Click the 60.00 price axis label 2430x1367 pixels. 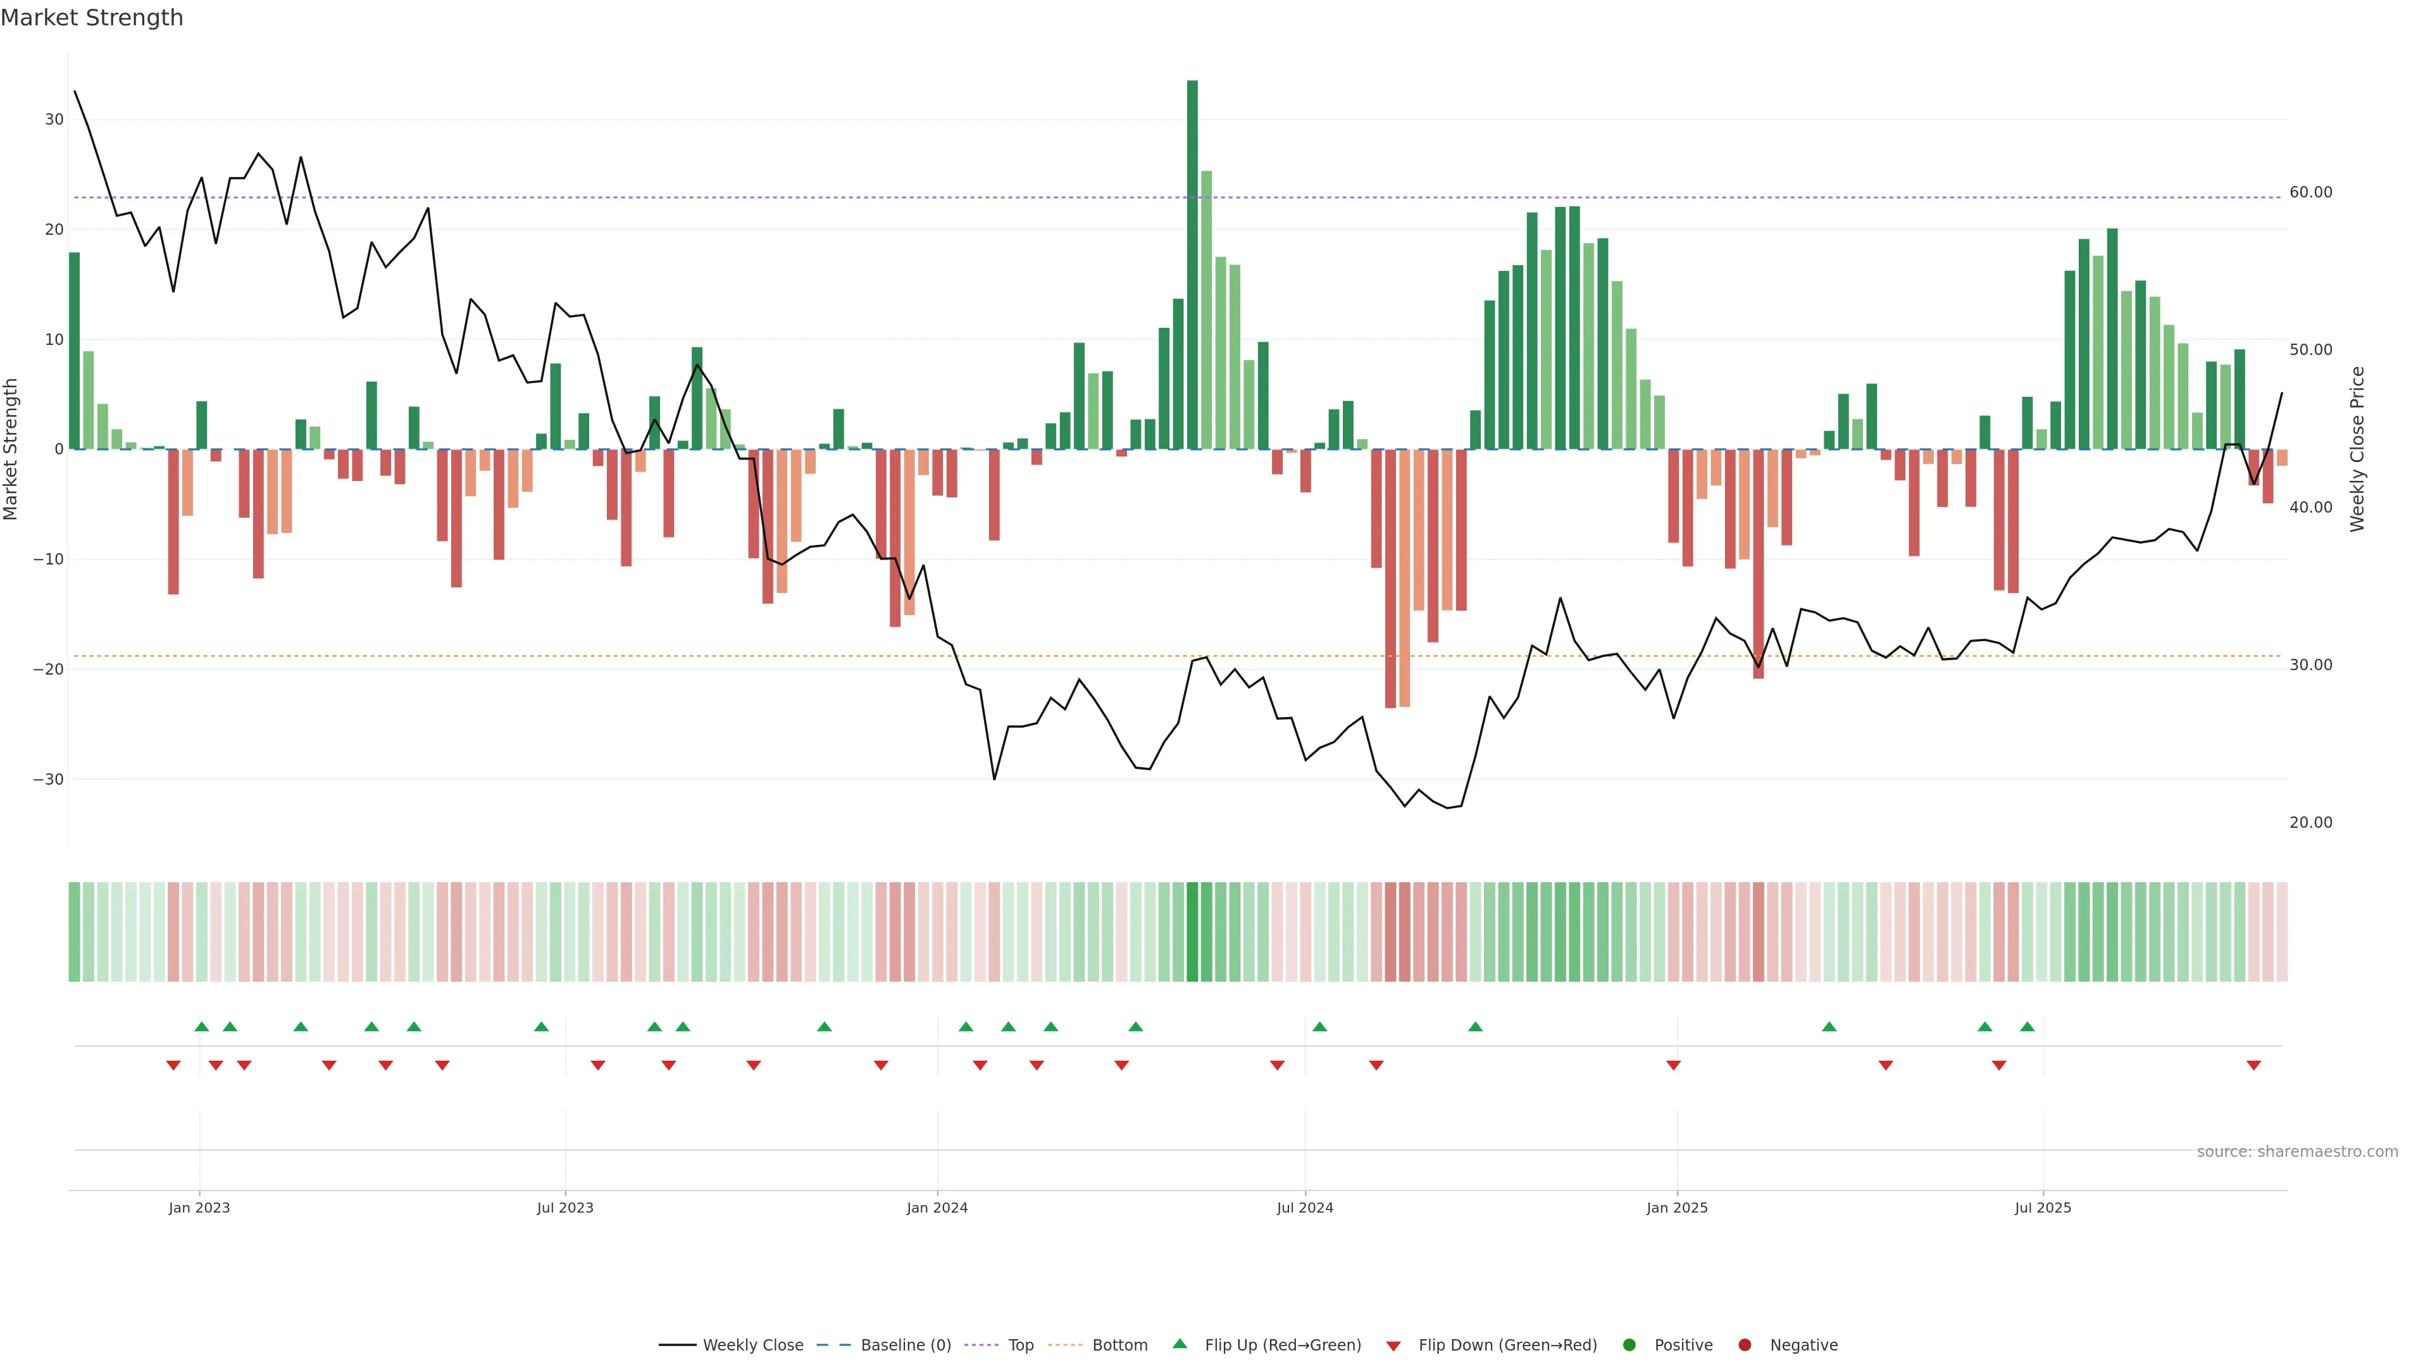tap(2310, 192)
